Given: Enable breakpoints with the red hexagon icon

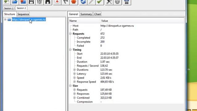Looking at the screenshot, I should tap(74, 2).
